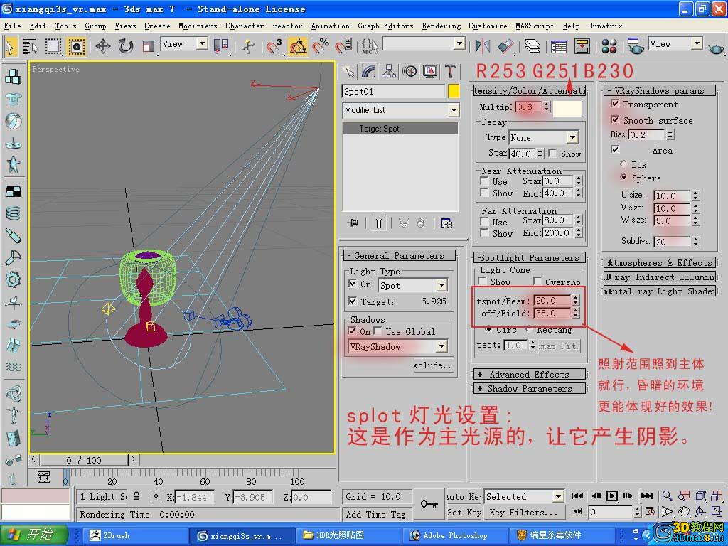This screenshot has height=546, width=728.
Task: Click the Add Time Tag field
Action: [375, 514]
